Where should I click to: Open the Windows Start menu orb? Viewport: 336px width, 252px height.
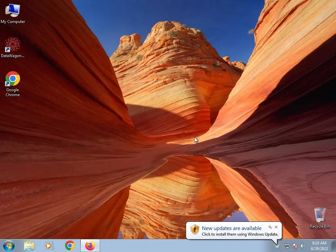click(9, 245)
